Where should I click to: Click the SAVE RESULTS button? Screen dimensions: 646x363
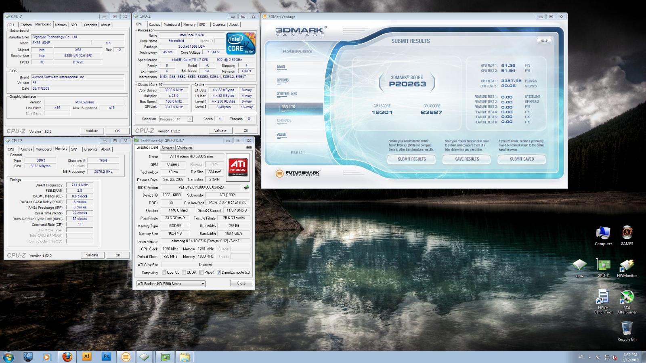click(x=467, y=159)
